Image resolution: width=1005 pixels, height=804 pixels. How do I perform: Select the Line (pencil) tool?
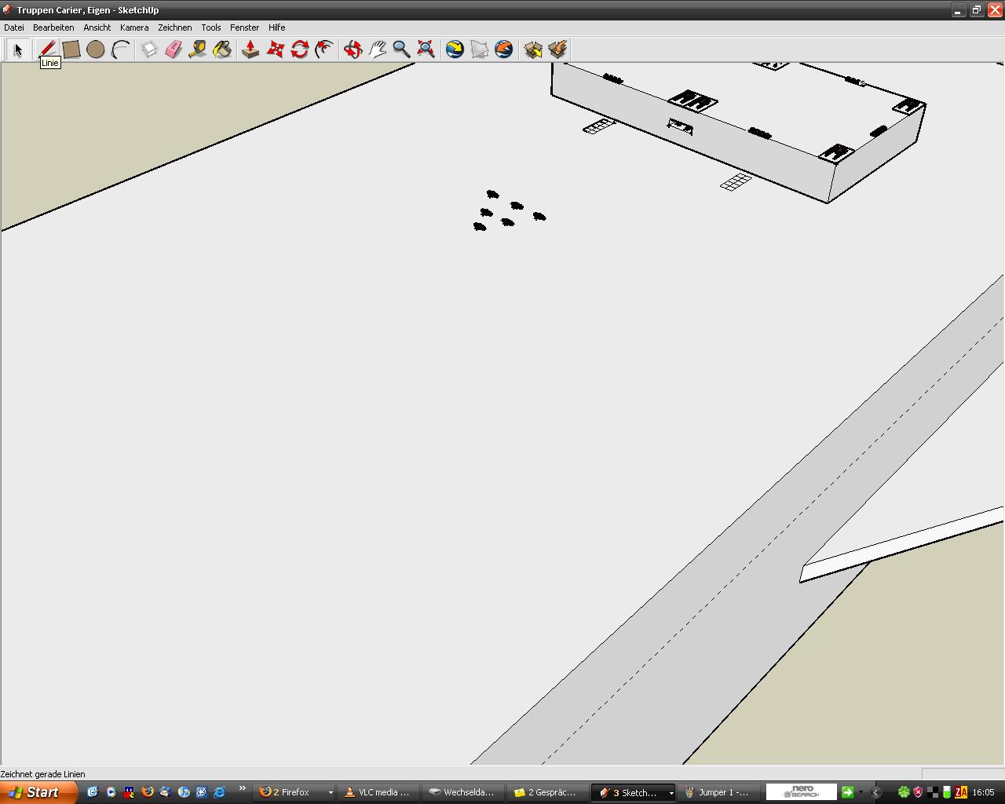(x=47, y=49)
